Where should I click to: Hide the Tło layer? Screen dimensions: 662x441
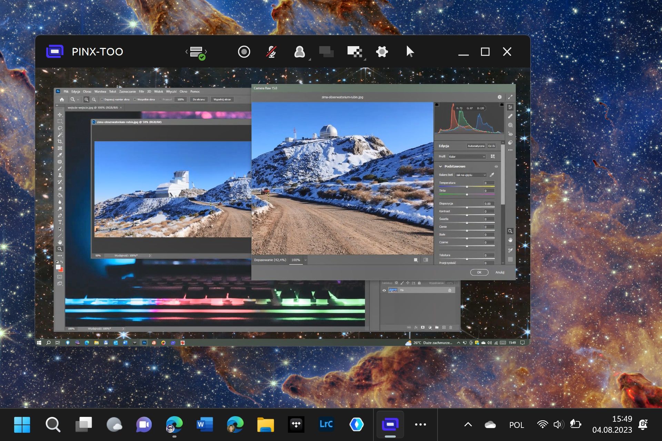[384, 290]
